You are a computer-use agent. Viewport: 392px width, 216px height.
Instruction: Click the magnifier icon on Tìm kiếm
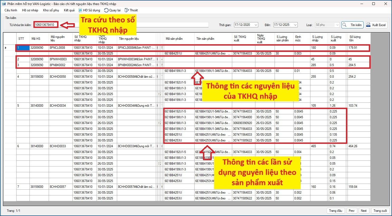(x=345, y=25)
